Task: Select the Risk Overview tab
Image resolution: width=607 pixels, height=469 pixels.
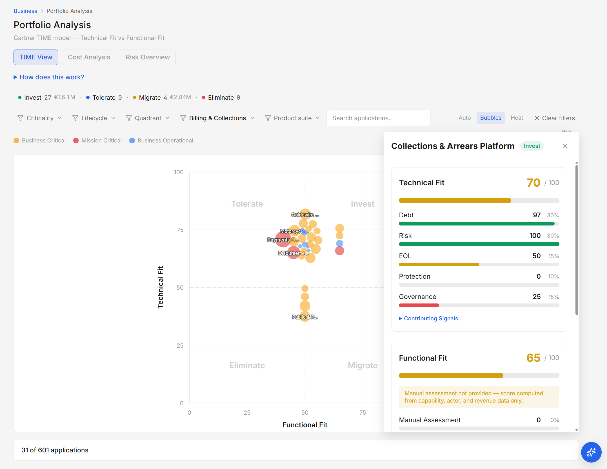Action: [148, 57]
